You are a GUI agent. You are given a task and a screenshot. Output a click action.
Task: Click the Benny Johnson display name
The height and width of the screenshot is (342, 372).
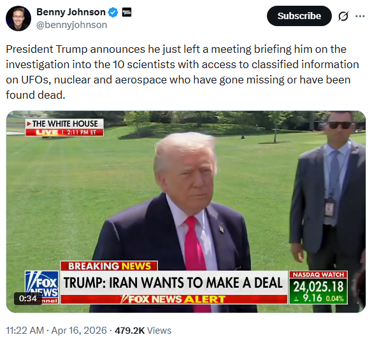71,12
